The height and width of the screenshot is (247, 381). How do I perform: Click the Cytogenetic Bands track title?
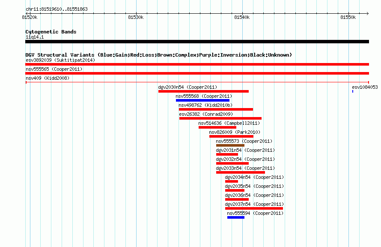pyautogui.click(x=51, y=32)
